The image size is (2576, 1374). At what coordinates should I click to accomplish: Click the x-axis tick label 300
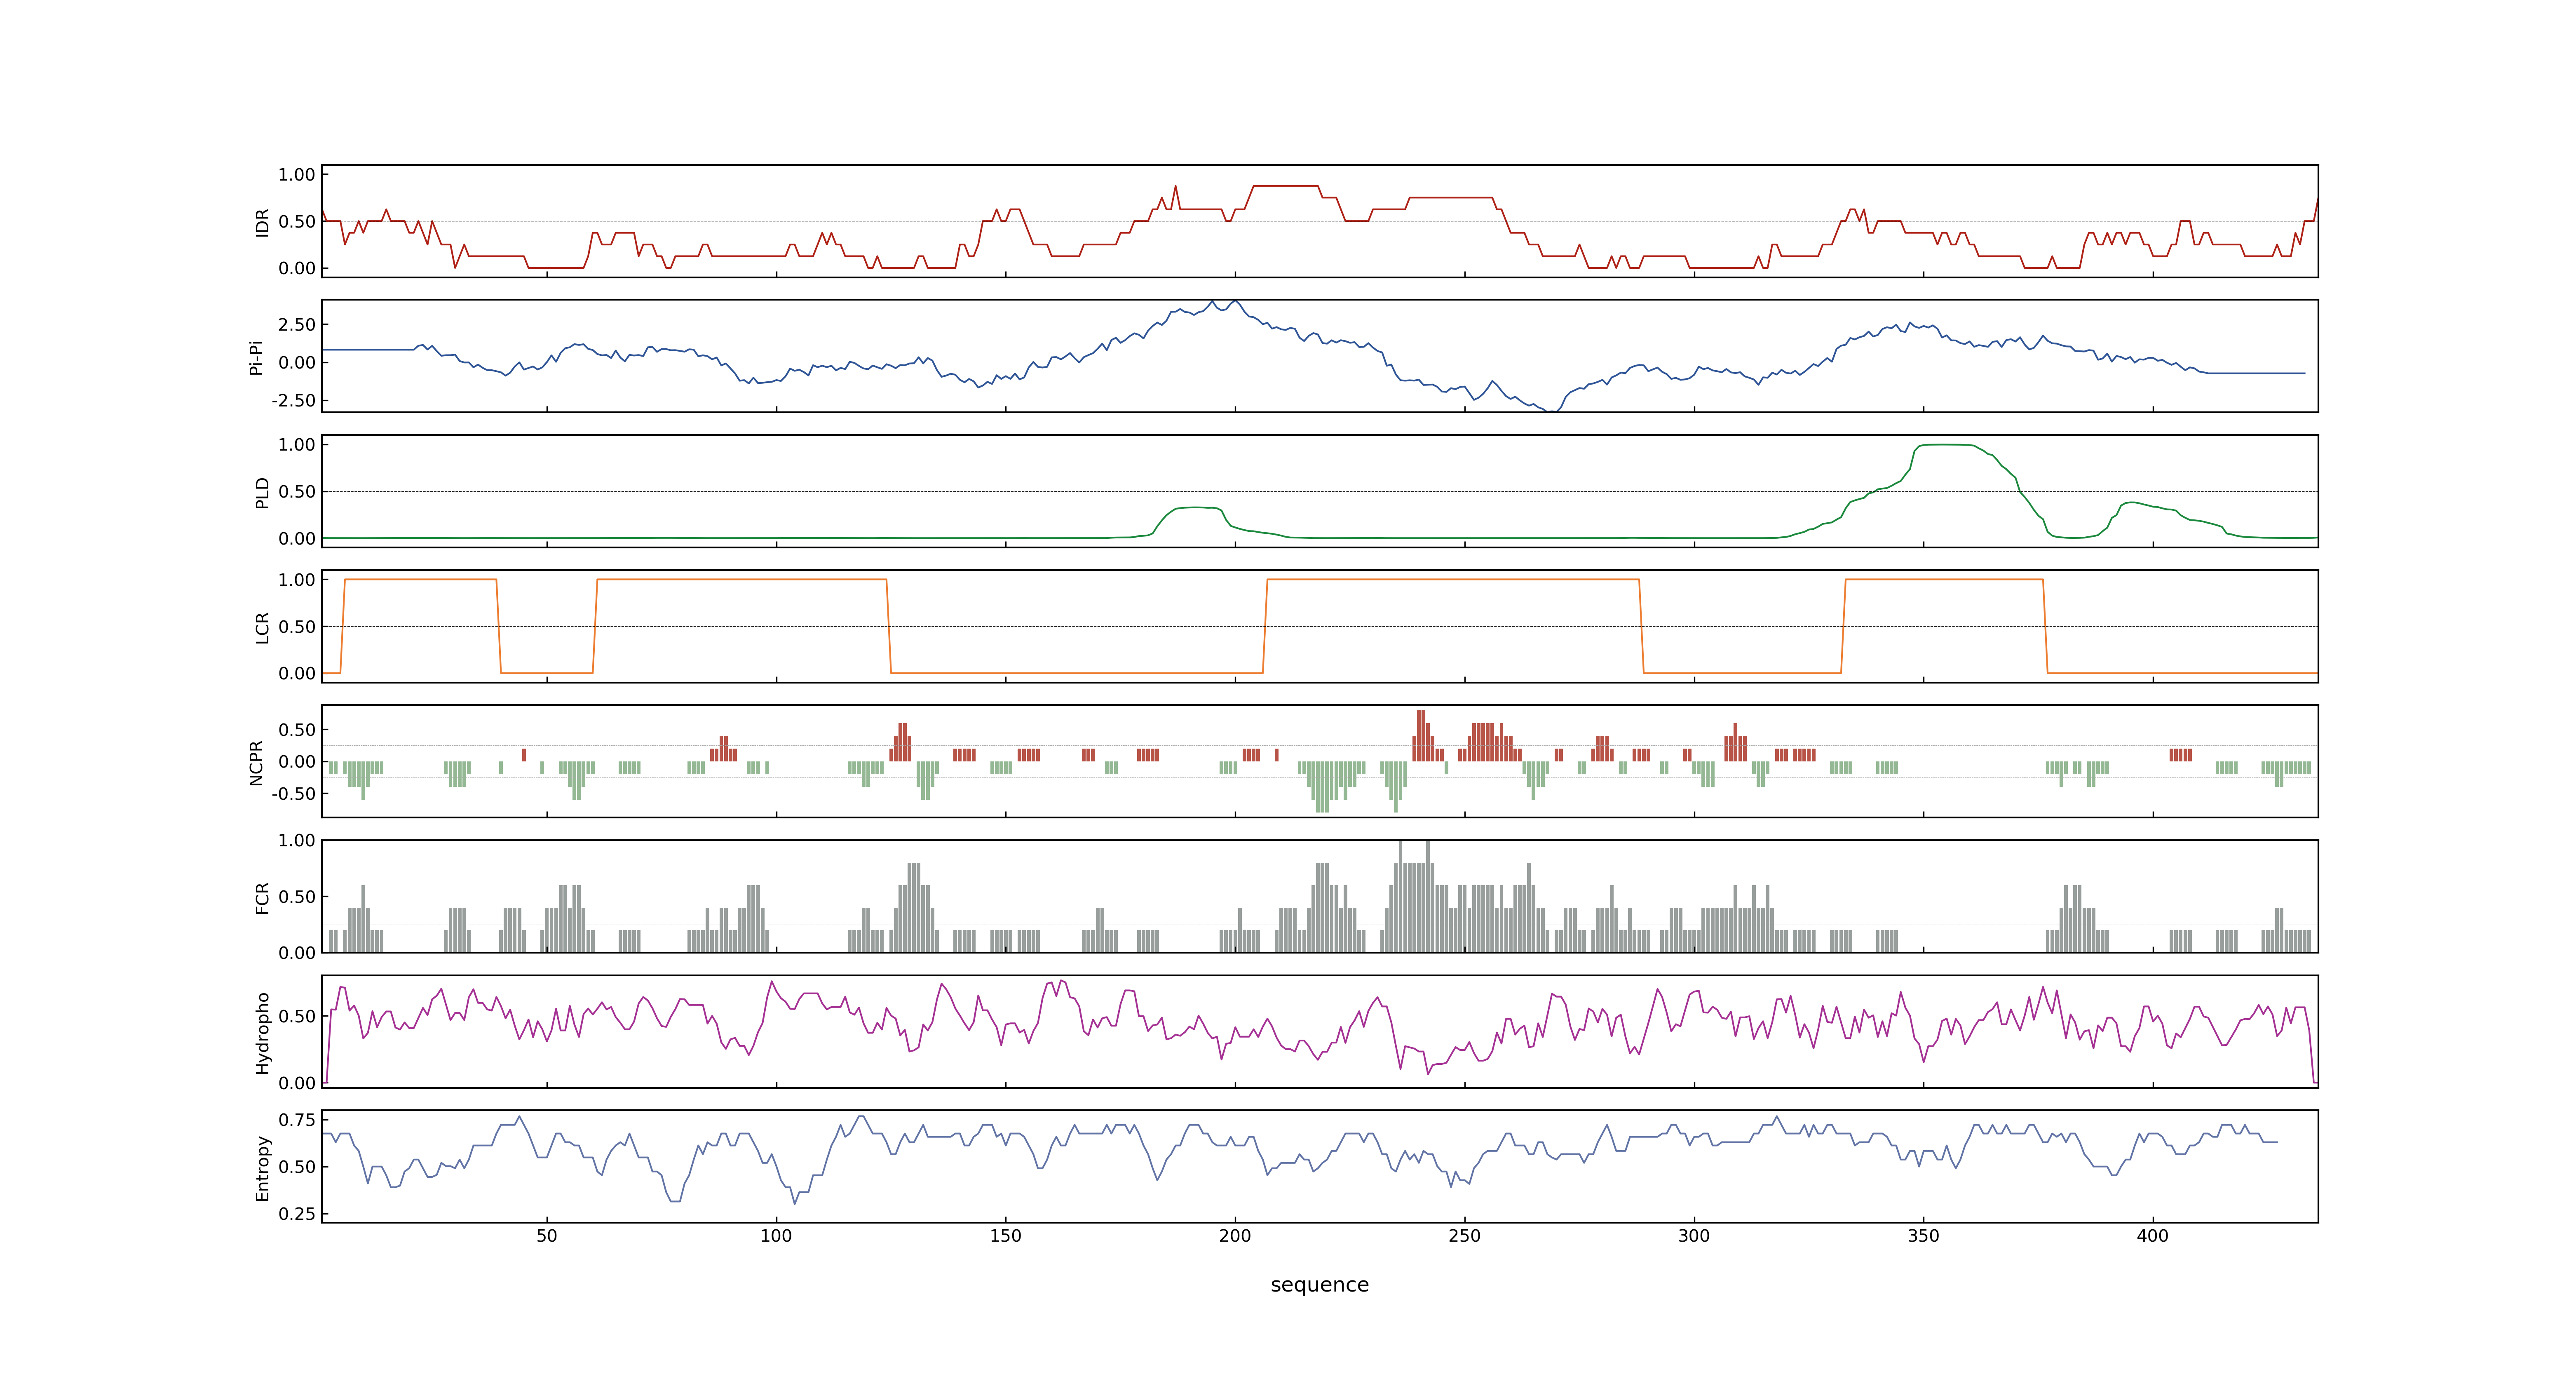pos(1694,1236)
